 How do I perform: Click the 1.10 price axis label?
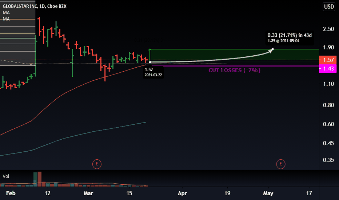coord(328,84)
